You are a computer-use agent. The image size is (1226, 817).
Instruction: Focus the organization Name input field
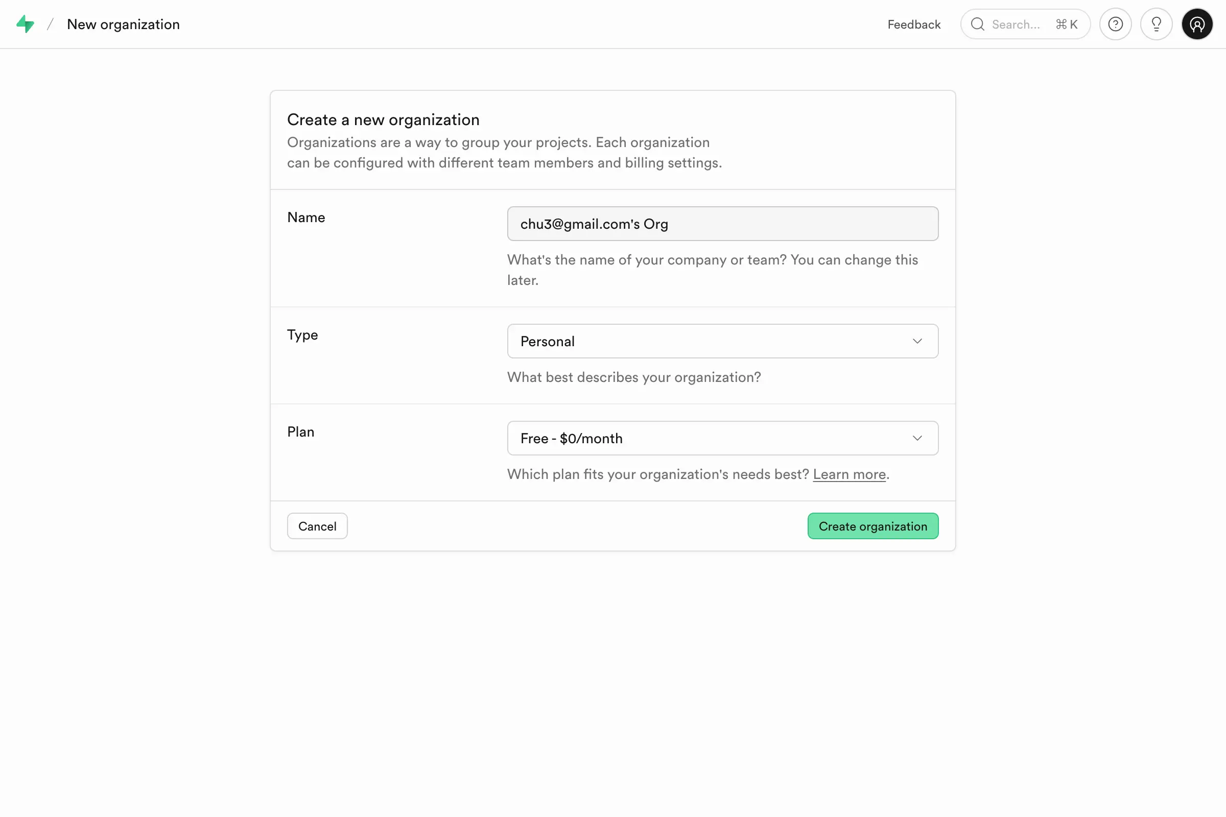click(722, 224)
